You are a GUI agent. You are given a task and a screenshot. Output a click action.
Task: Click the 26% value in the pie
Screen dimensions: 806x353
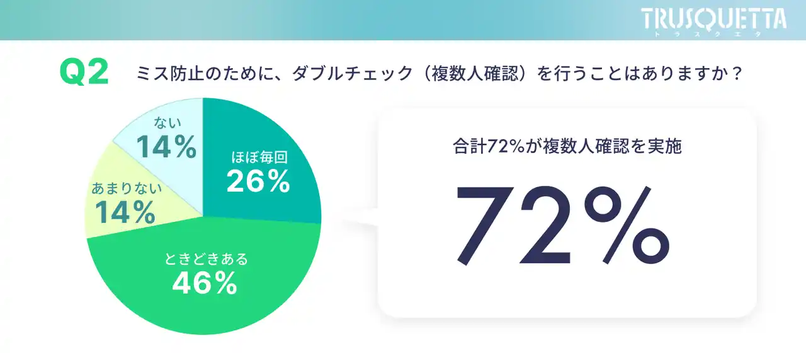(258, 182)
